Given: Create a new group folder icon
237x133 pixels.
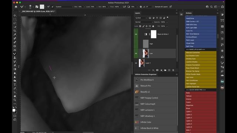Looking at the screenshot, I should pyautogui.click(x=165, y=70).
